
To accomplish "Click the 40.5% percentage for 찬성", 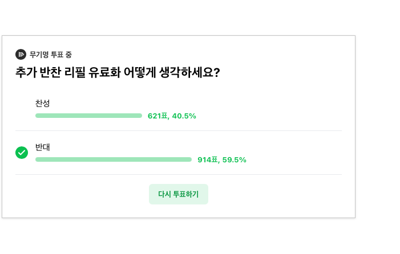I will (184, 116).
